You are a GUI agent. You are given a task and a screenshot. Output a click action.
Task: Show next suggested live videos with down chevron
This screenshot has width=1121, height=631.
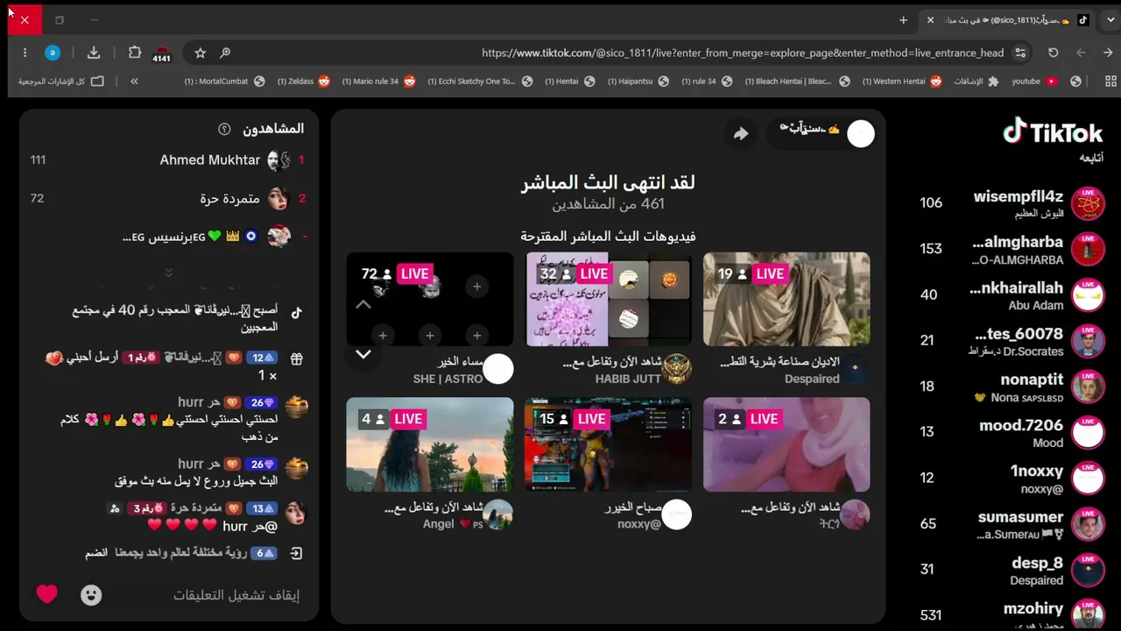pos(363,354)
